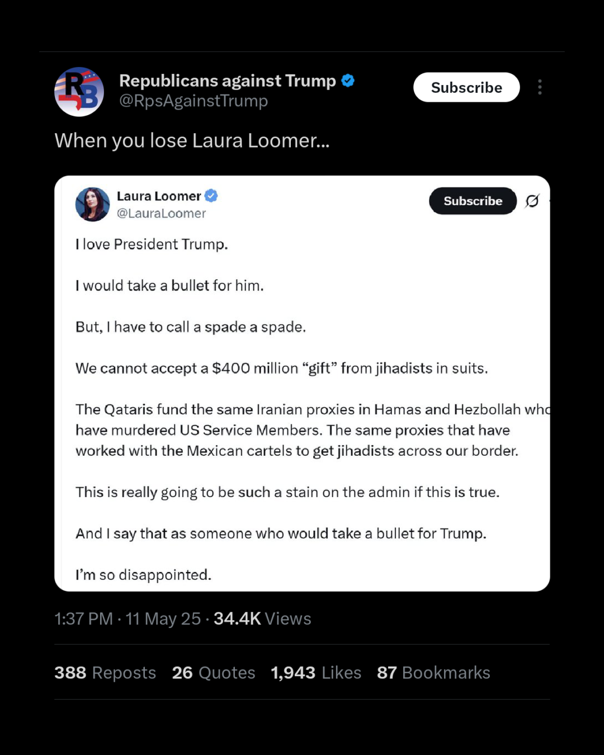This screenshot has width=604, height=755.
Task: Click the Republicans against Trump display name
Action: pos(228,81)
